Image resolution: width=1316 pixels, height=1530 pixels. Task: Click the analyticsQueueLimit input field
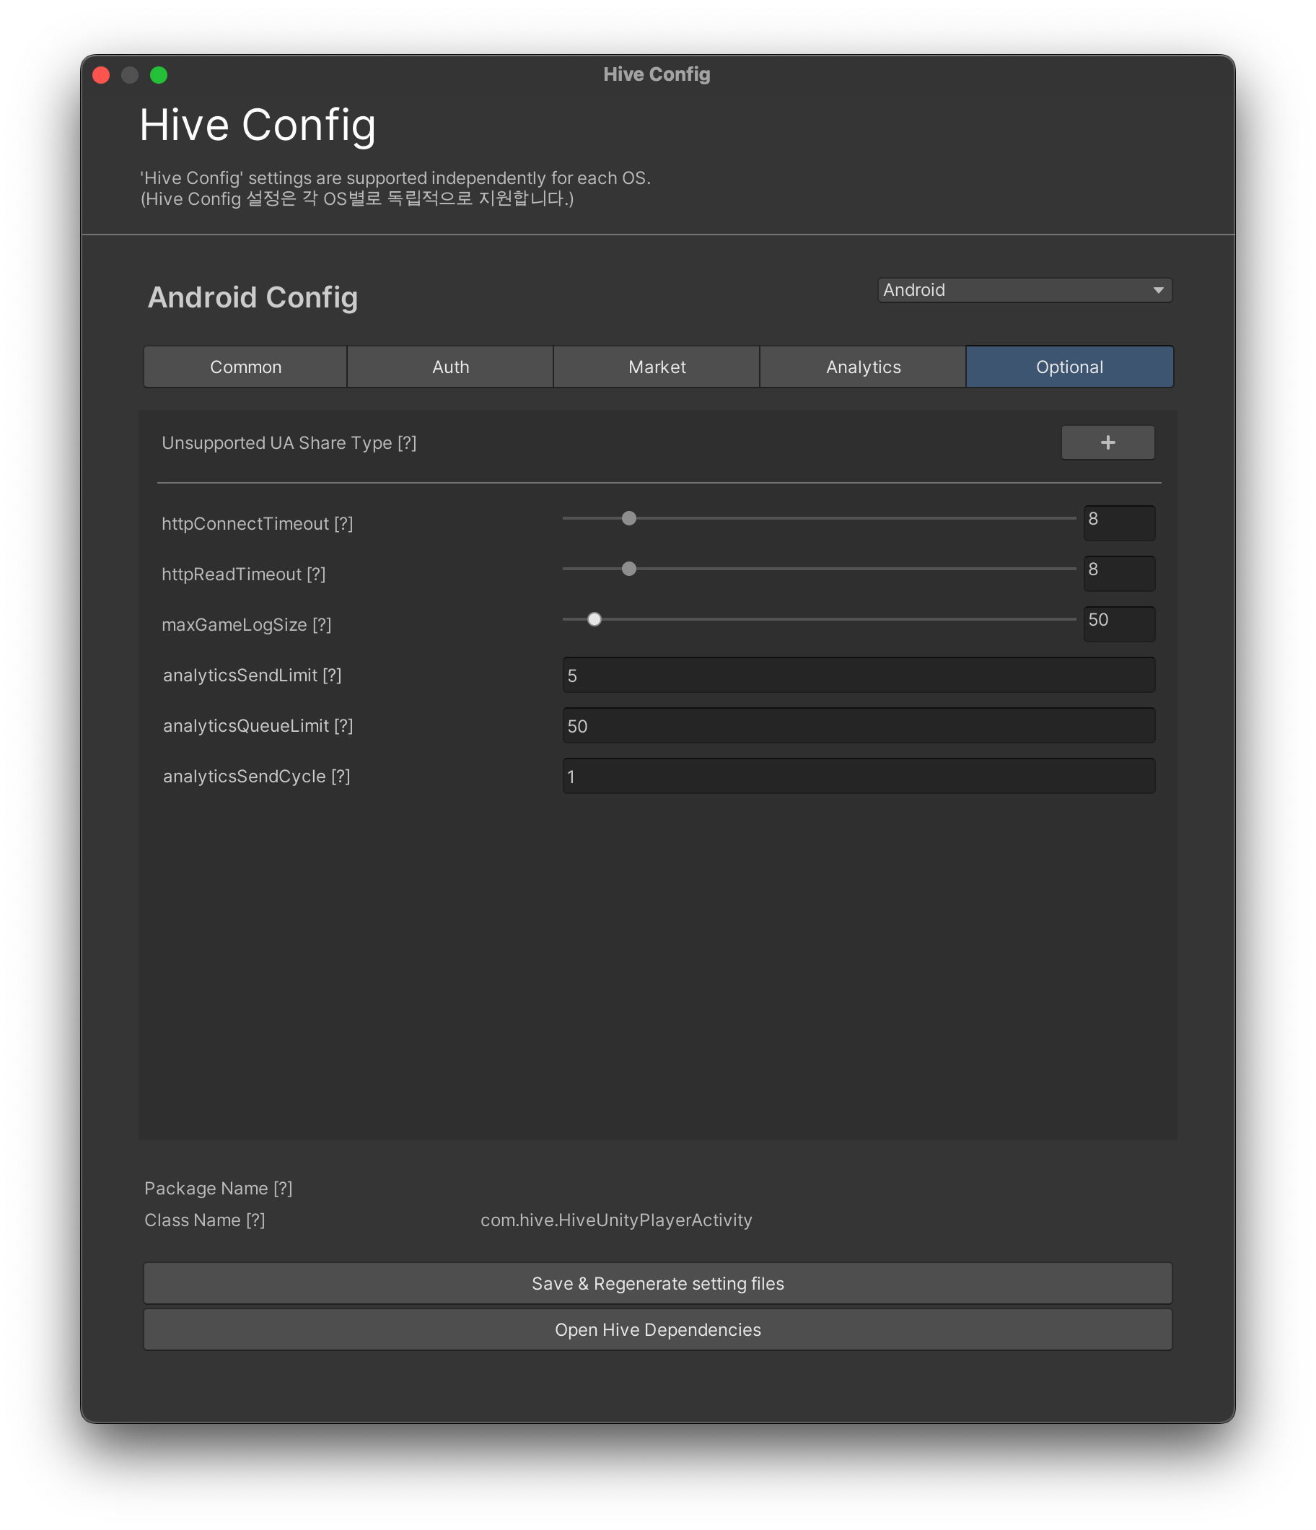click(858, 726)
